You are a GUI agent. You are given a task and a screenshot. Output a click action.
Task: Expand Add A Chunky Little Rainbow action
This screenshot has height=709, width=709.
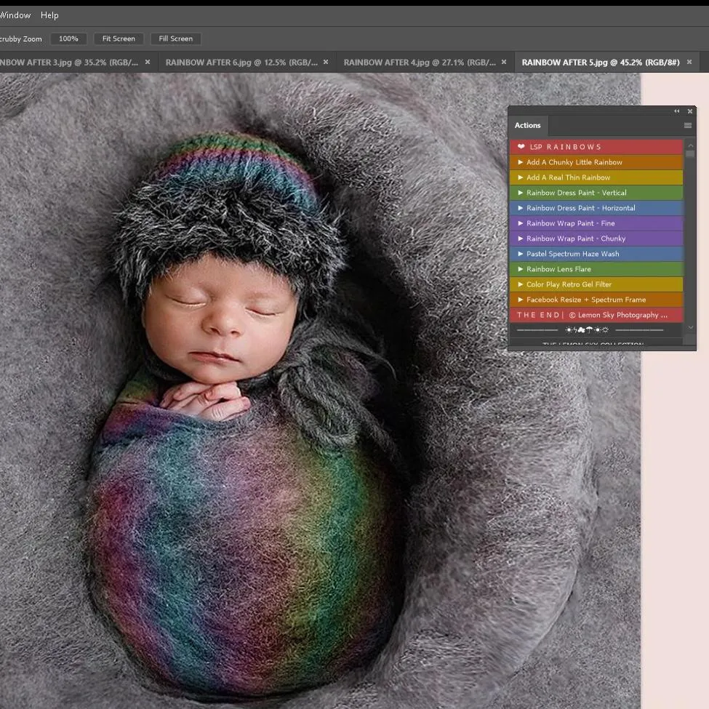pyautogui.click(x=521, y=162)
